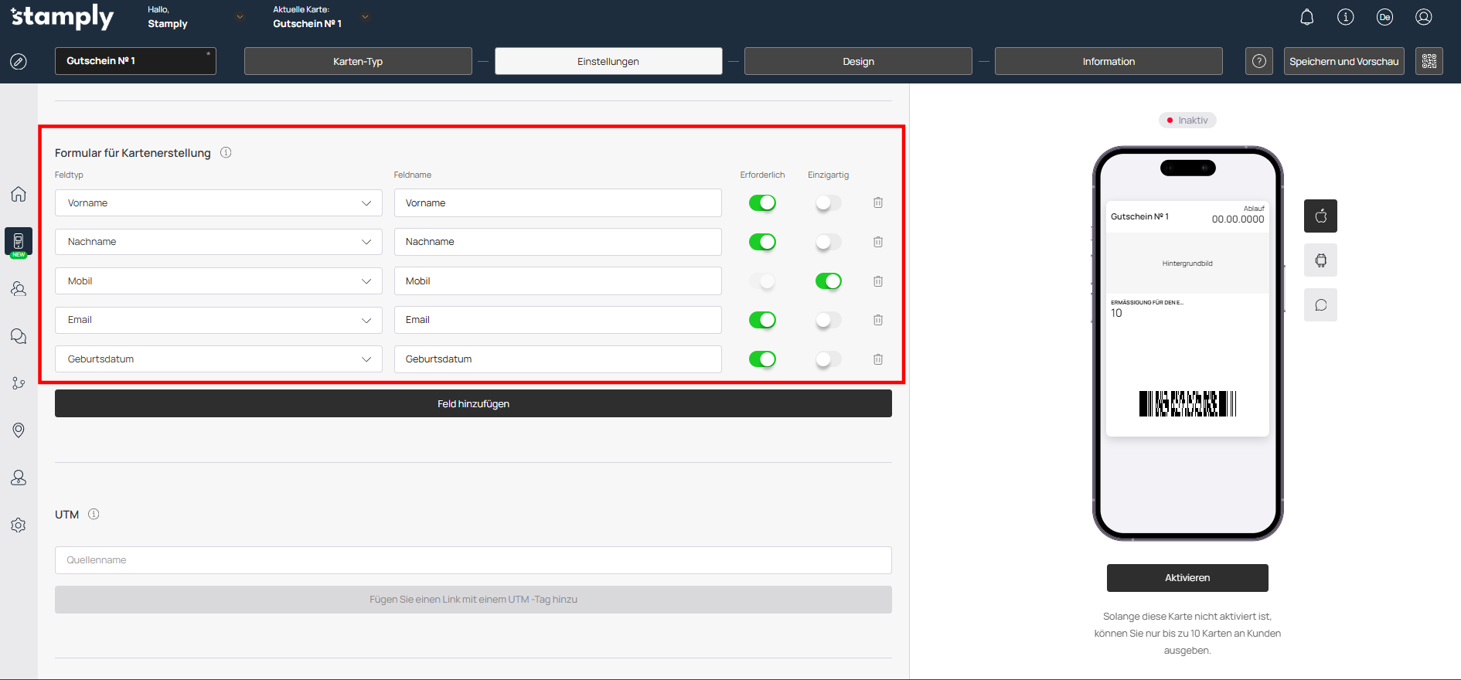Disable Erforderlich toggle for Vorname
Viewport: 1461px width, 680px height.
pos(761,202)
